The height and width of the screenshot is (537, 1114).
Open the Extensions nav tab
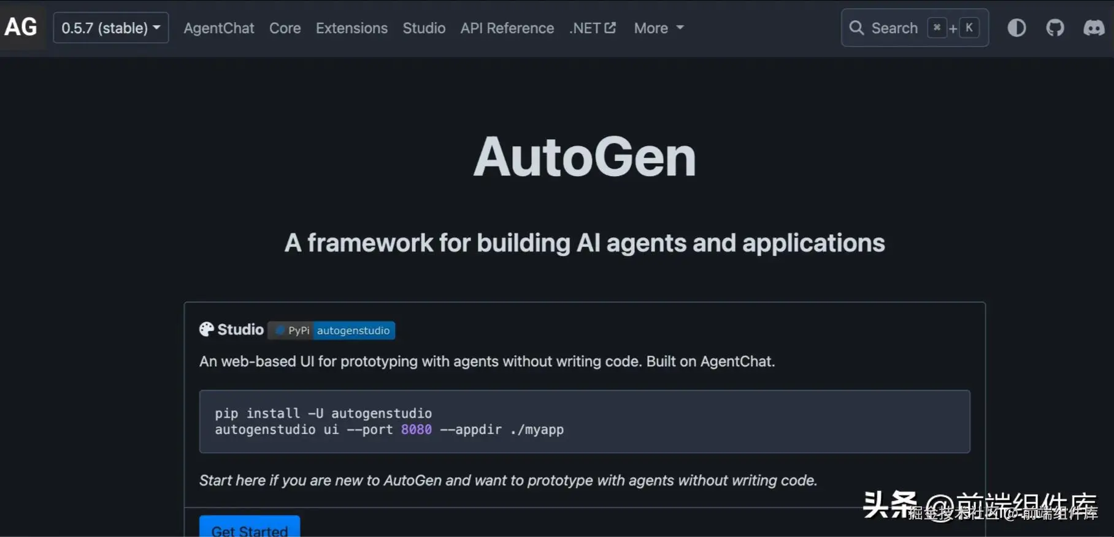click(x=351, y=28)
